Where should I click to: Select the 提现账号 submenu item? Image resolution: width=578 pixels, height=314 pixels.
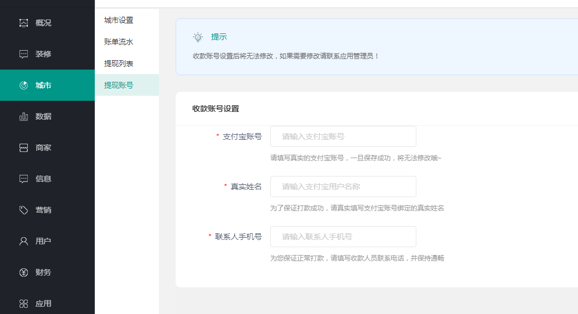(119, 85)
